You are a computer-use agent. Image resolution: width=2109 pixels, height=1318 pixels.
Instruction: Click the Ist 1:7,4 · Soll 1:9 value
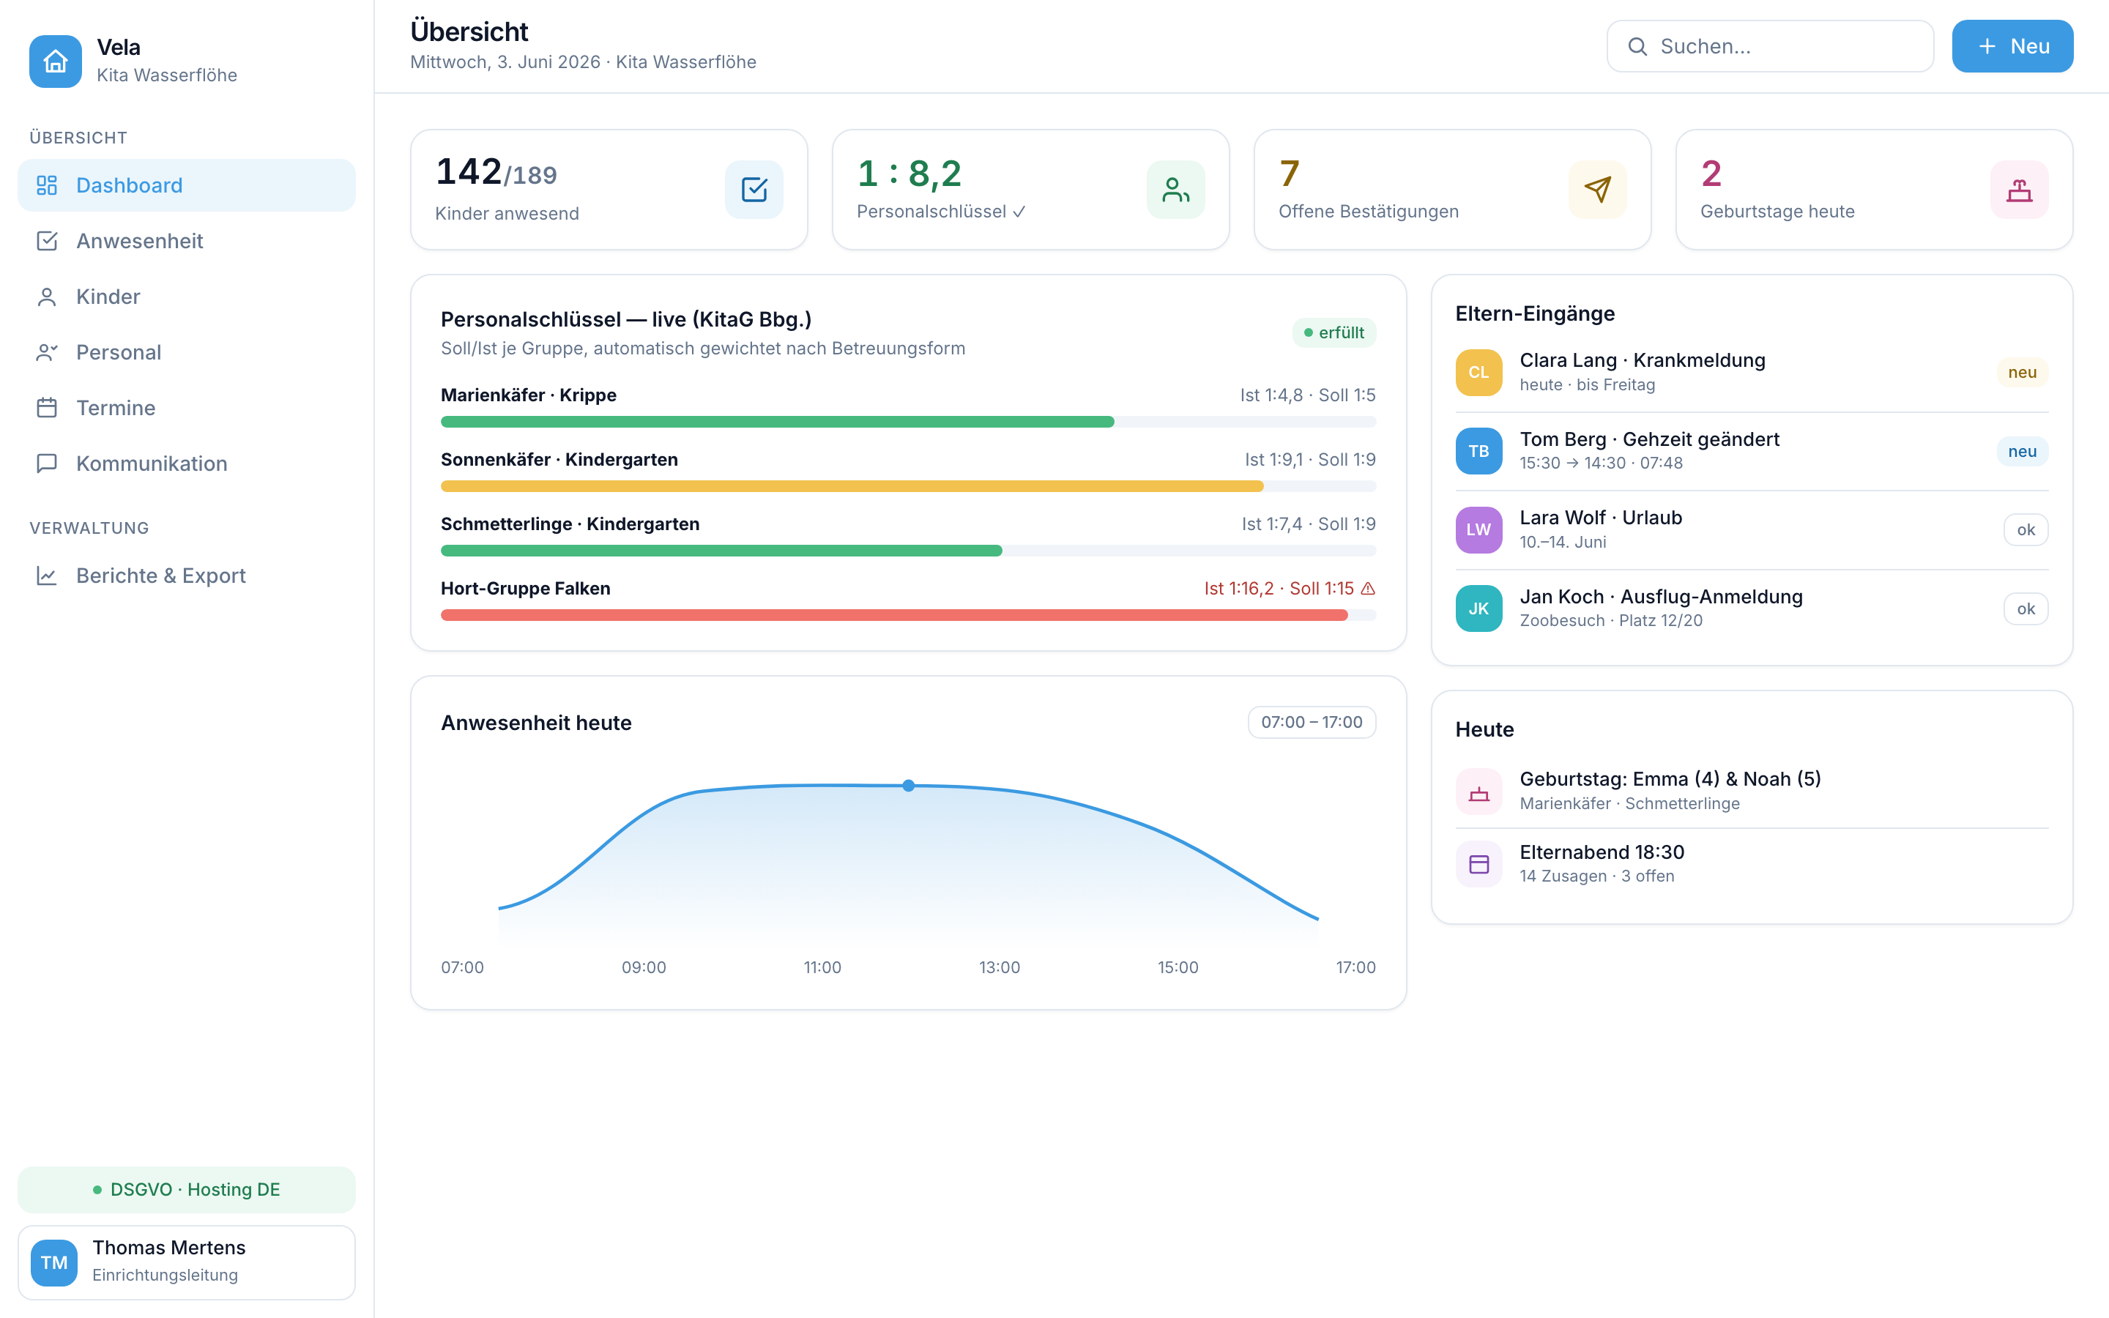coord(1308,524)
